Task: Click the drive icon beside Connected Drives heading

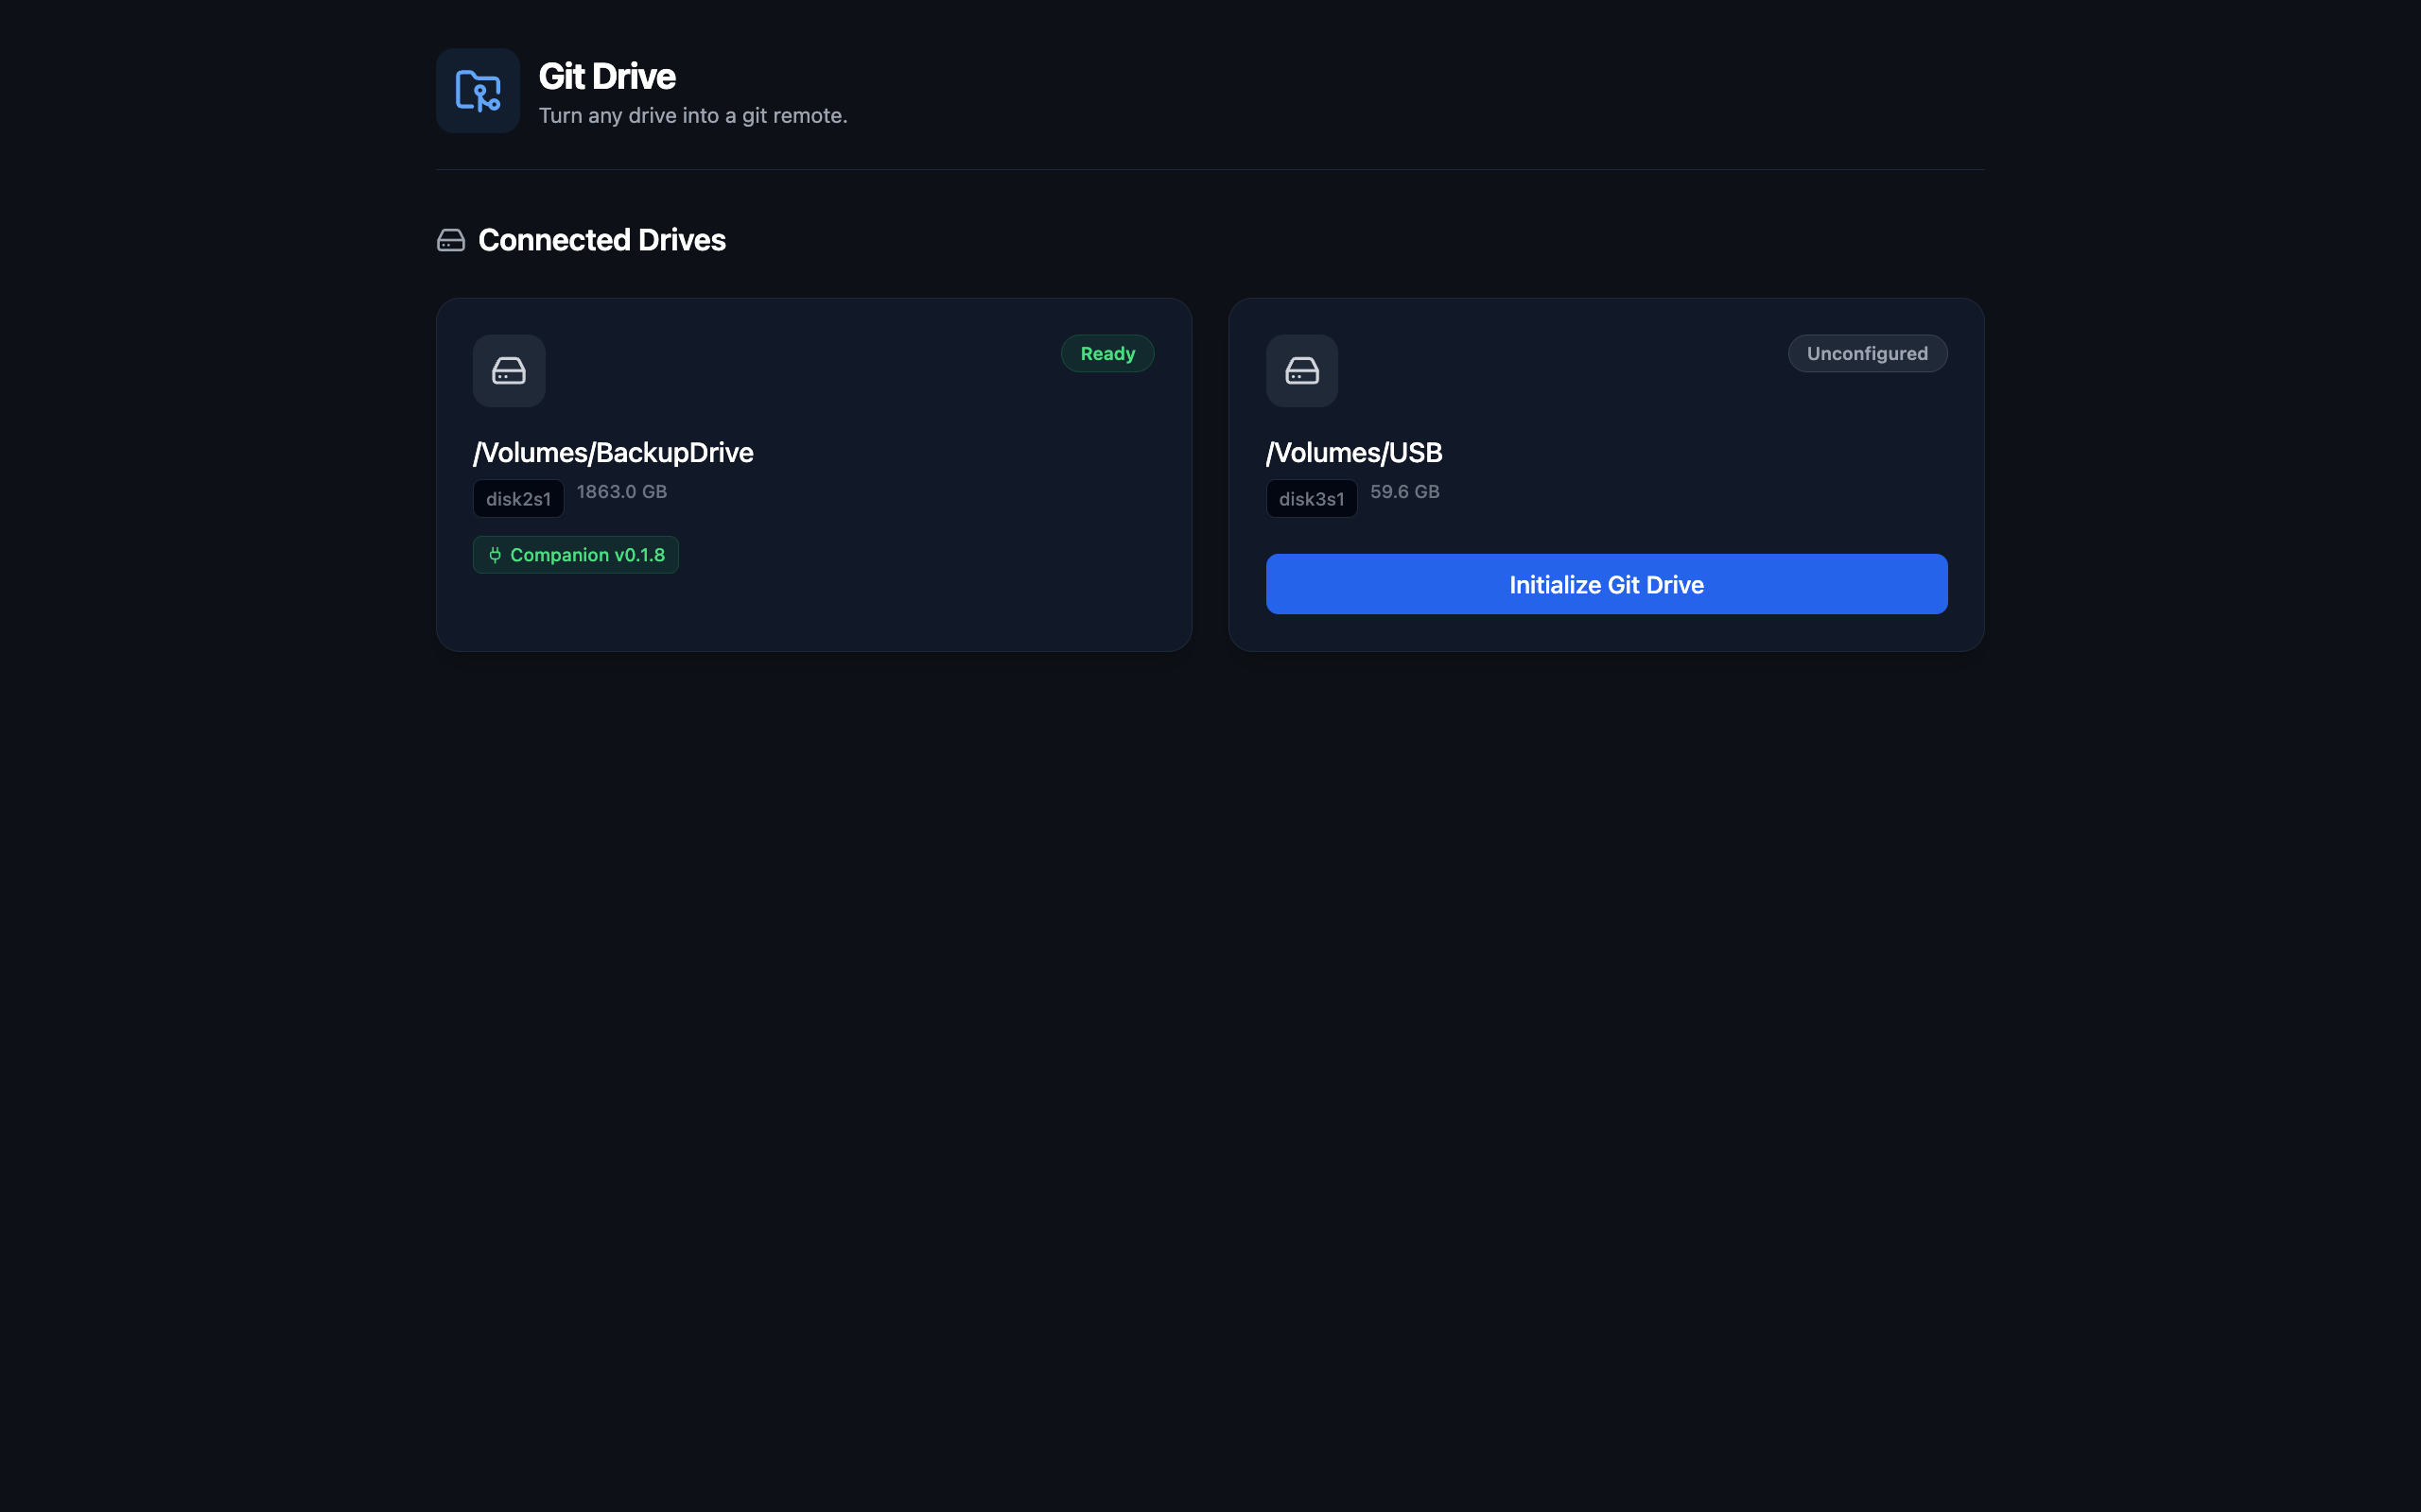Action: (451, 240)
